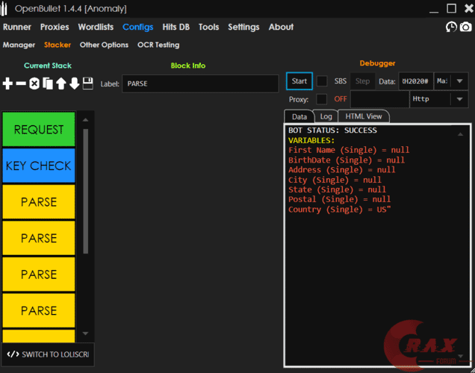The width and height of the screenshot is (475, 373).
Task: Click the clone block icon
Action: (48, 84)
